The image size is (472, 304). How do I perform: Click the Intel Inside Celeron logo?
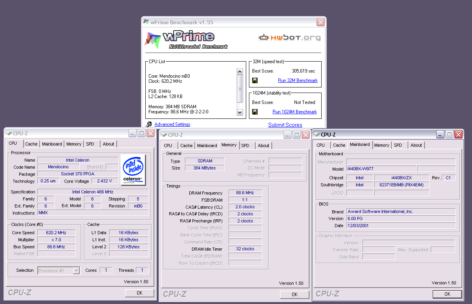click(133, 169)
